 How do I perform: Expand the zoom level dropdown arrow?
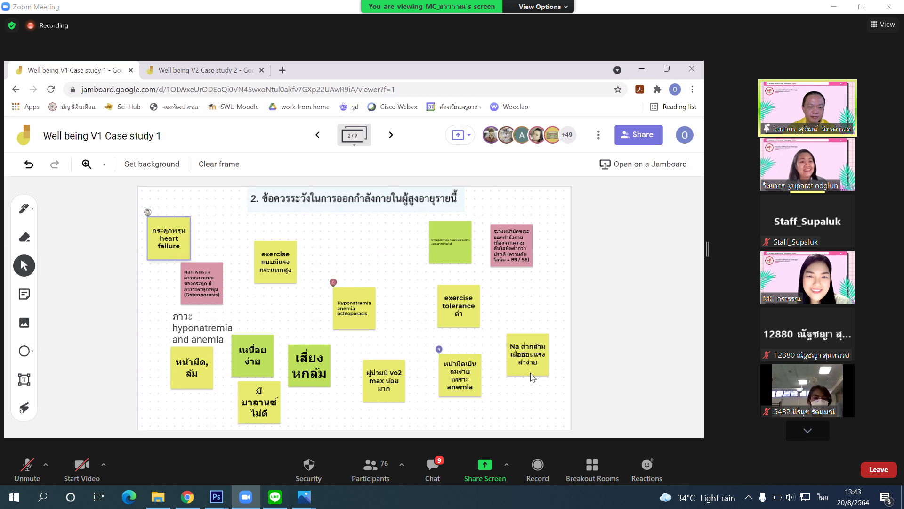(x=104, y=164)
